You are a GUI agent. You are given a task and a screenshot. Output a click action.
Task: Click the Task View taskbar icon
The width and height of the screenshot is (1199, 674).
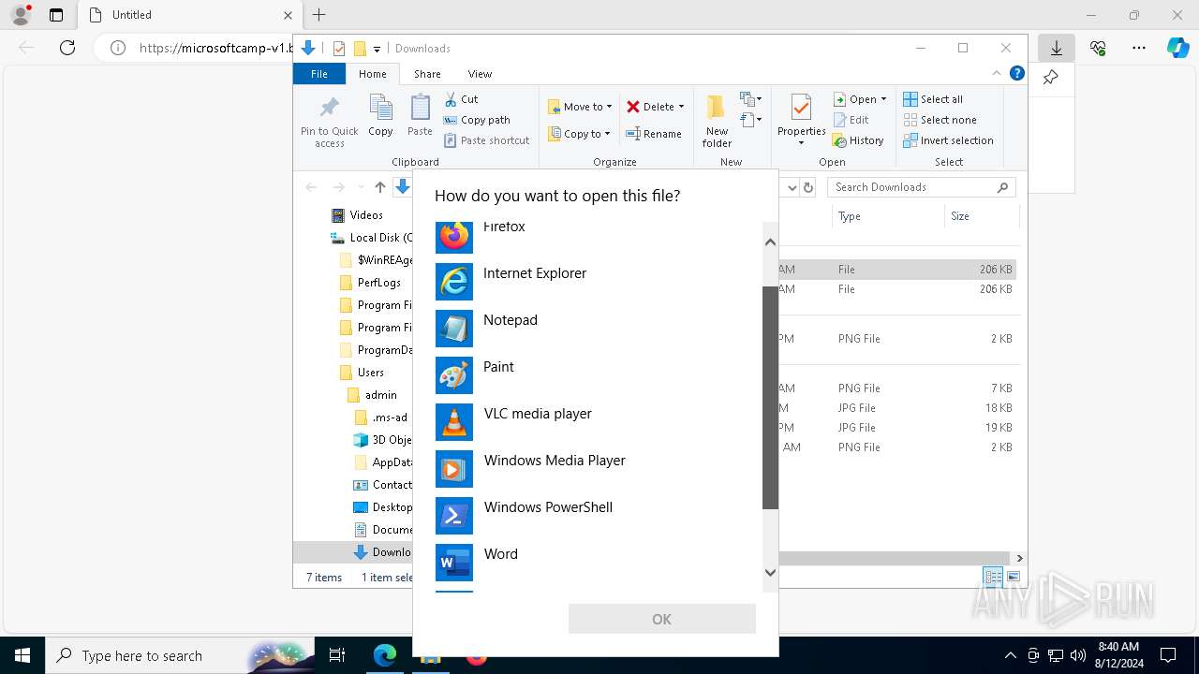337,655
